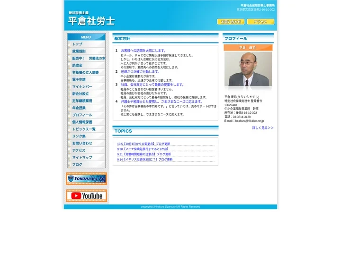341x255 pixels.
Task: Click the MENU sidebar header
Action: pyautogui.click(x=86, y=37)
